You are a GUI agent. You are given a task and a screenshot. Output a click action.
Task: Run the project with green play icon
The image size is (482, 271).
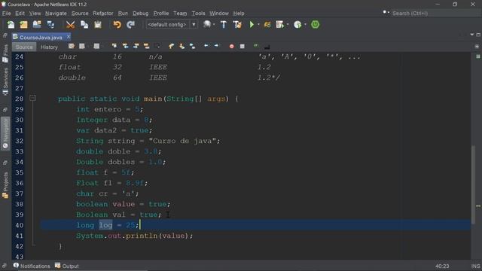pyautogui.click(x=252, y=25)
